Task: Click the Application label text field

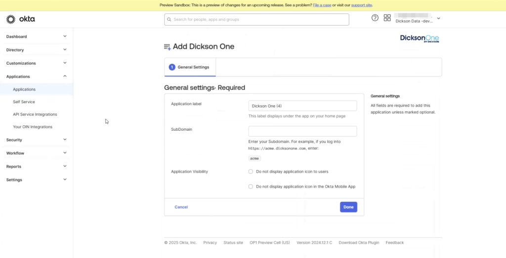Action: [x=302, y=106]
